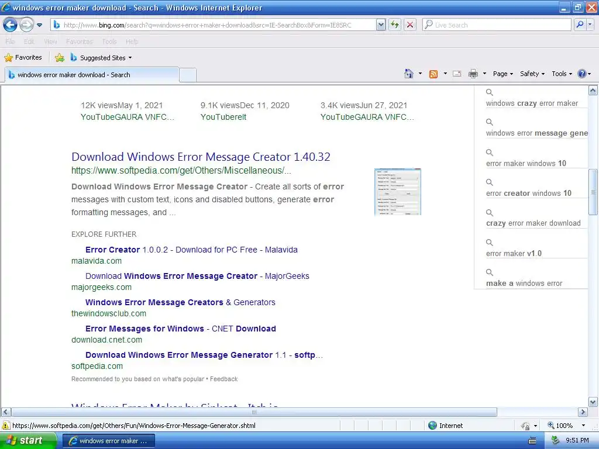Click the Search magnifier button
The image size is (599, 449).
pos(580,25)
